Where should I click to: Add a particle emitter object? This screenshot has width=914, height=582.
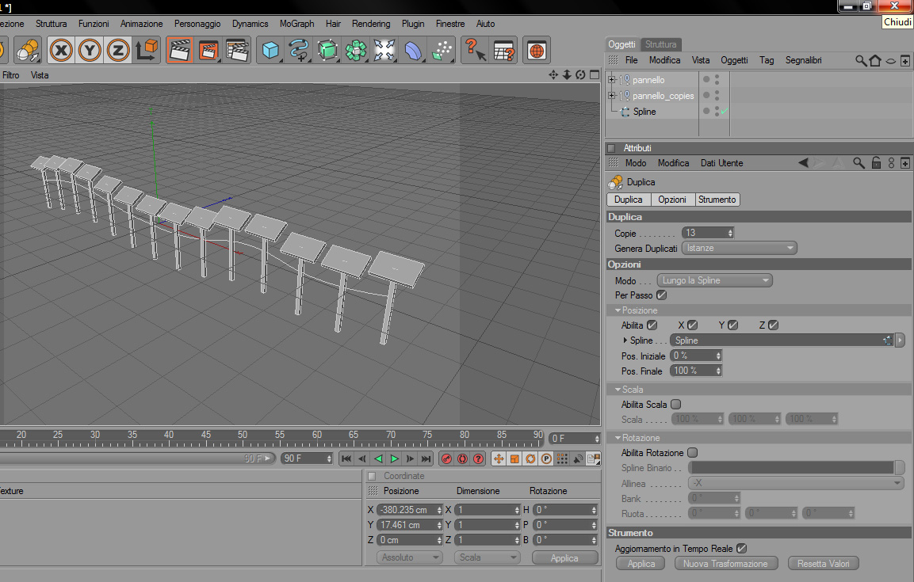pyautogui.click(x=442, y=50)
